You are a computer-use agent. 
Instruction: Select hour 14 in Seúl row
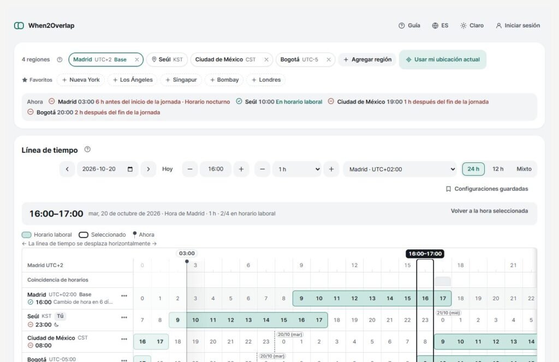tap(266, 320)
